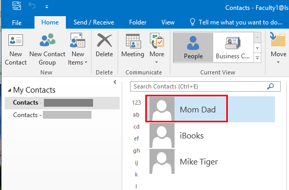Jump to k in the index

pyautogui.click(x=136, y=174)
